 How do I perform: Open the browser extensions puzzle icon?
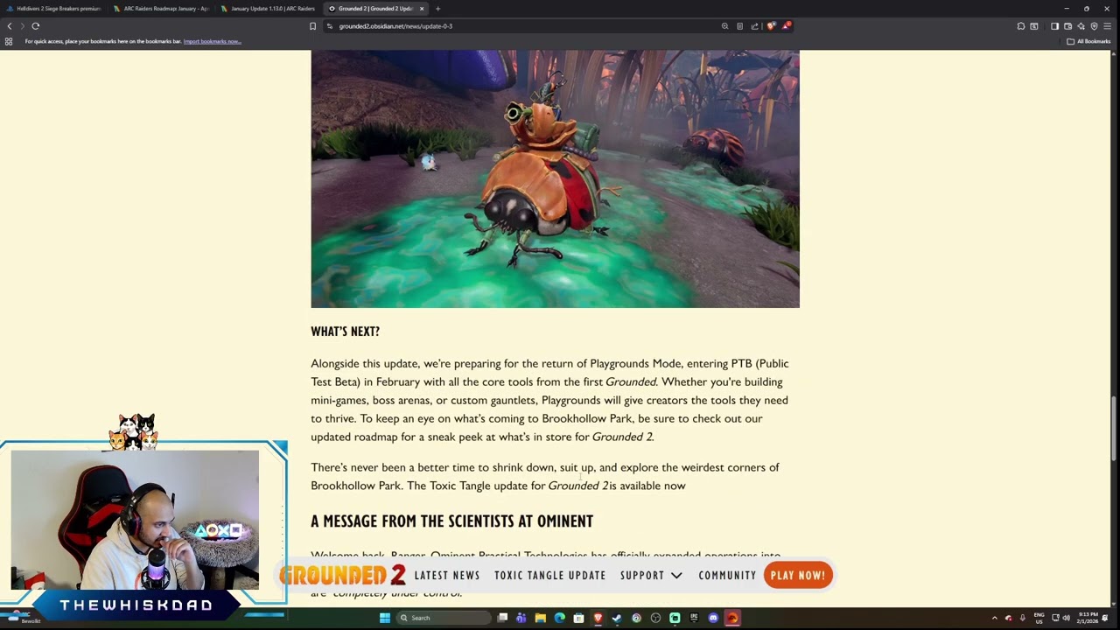1020,26
